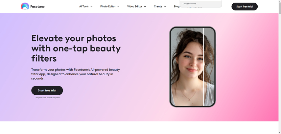
Task: Expand the chevron next to Photo Editor
Action: point(118,7)
